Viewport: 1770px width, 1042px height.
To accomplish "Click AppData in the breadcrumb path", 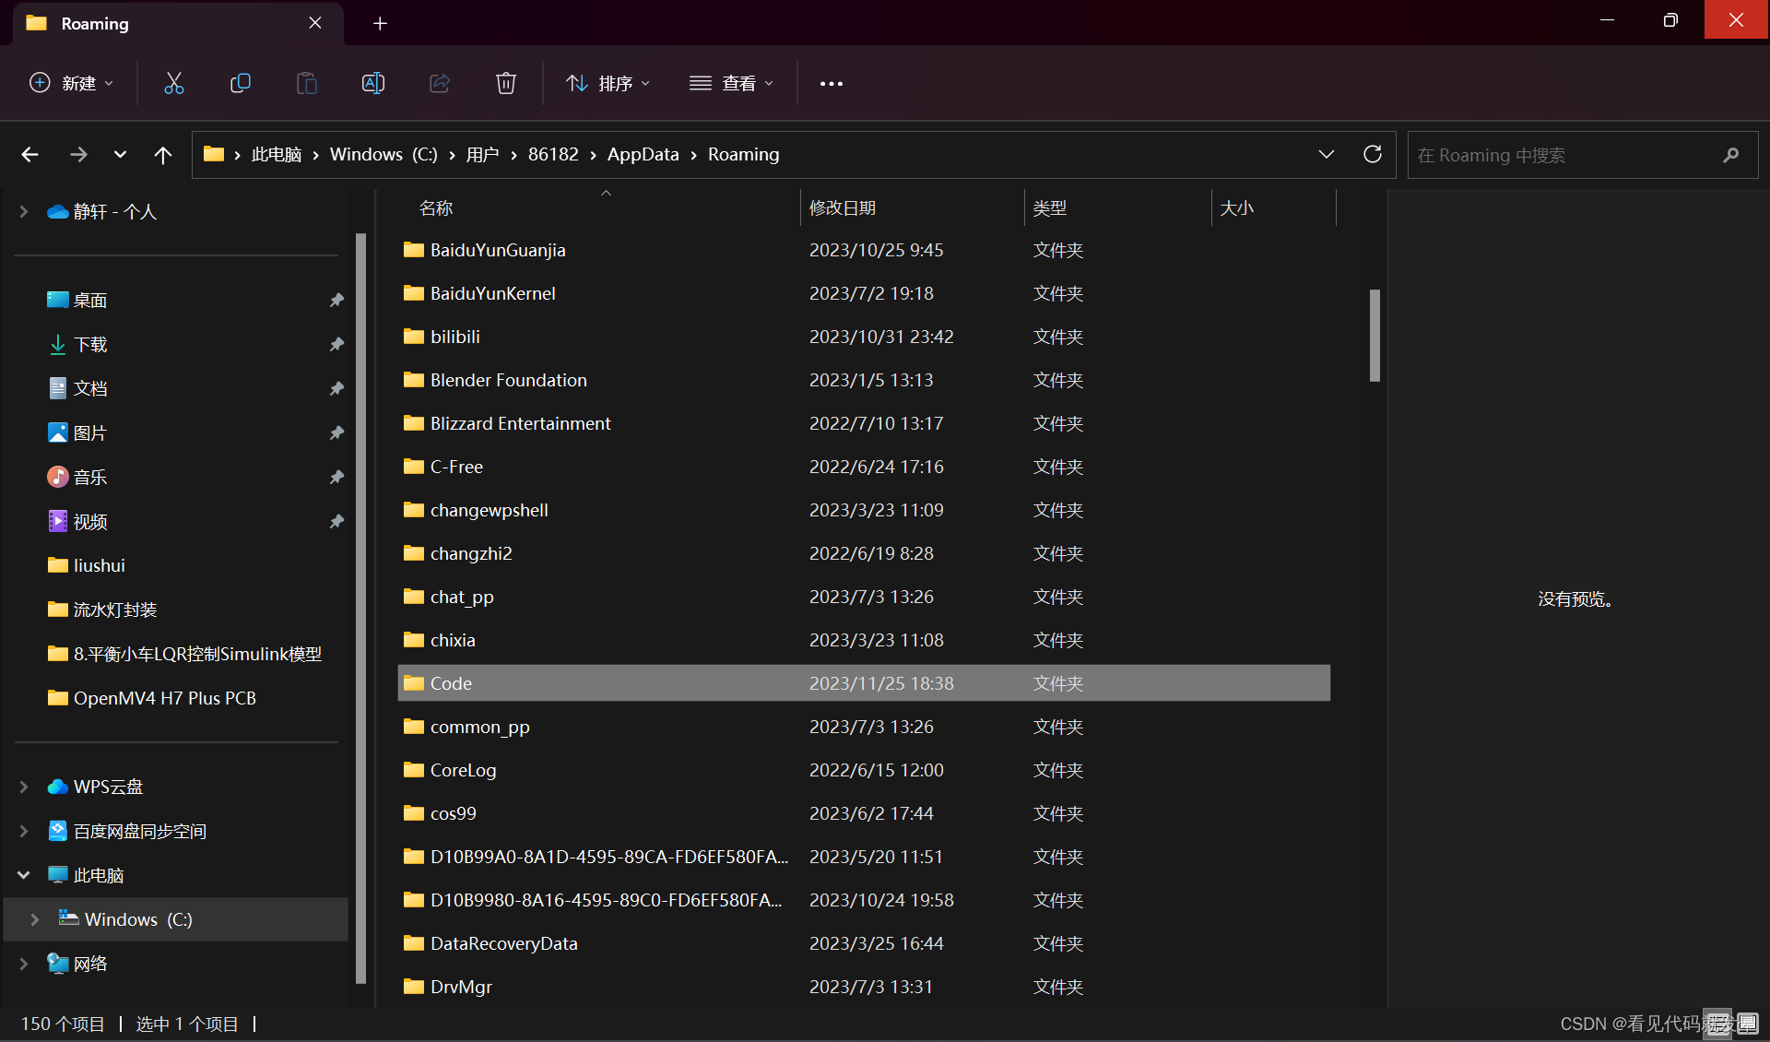I will pyautogui.click(x=643, y=154).
